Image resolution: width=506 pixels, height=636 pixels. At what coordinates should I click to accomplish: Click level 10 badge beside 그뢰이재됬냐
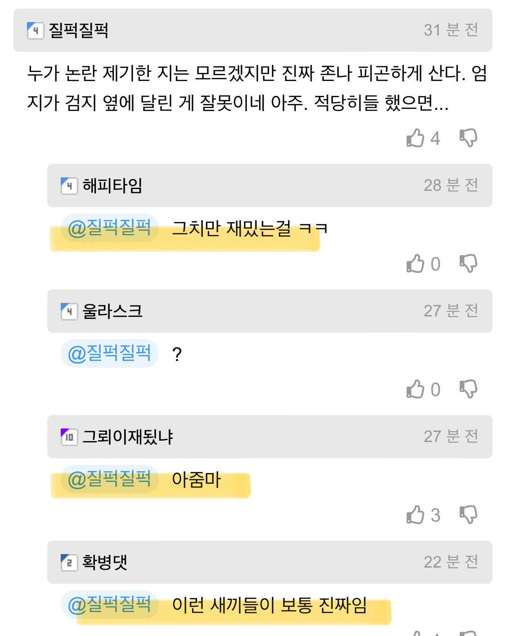[69, 437]
